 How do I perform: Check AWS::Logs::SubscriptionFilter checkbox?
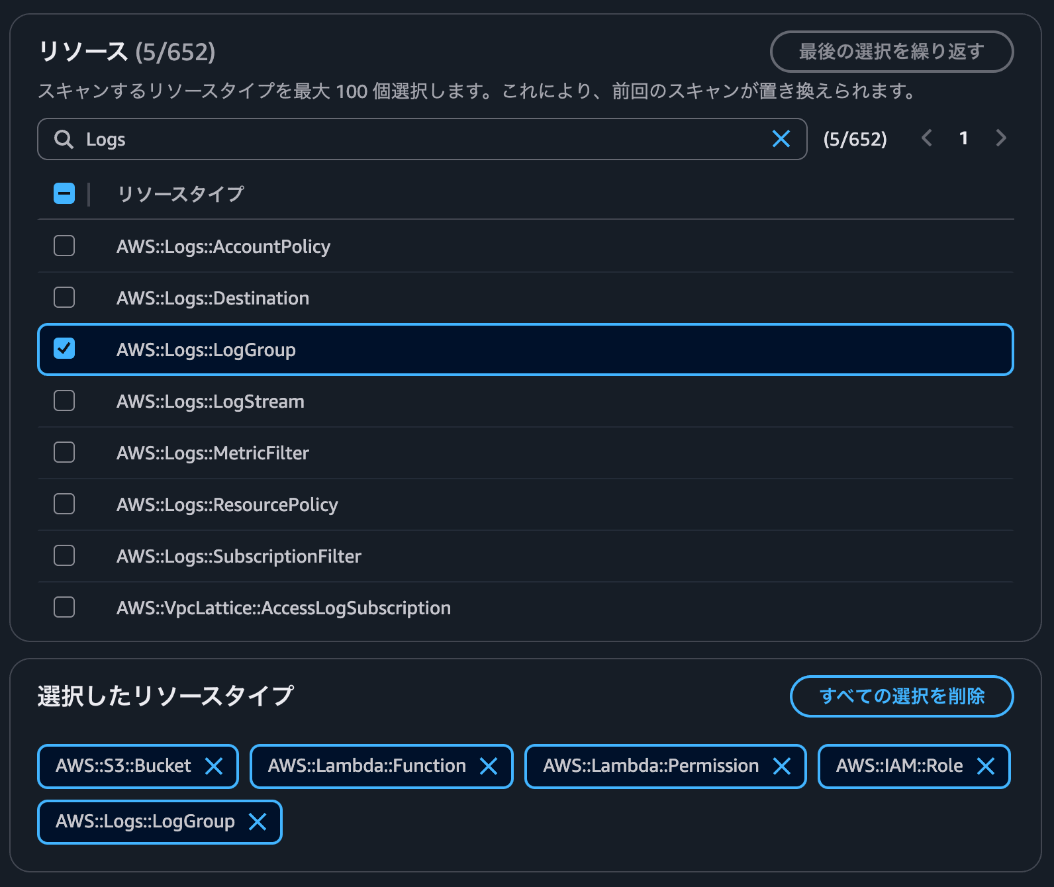64,555
